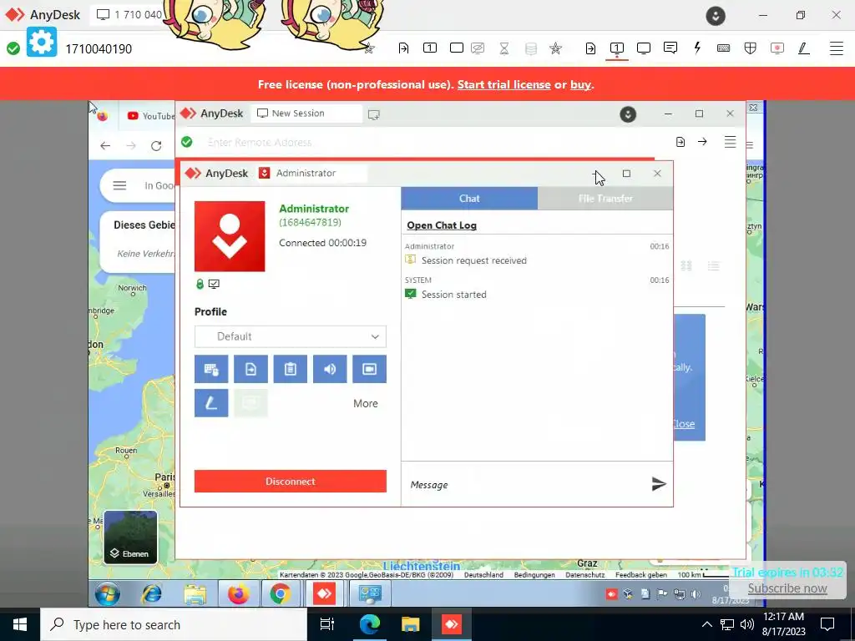Open the keyboard settings icon in toolbar
Screen dimensions: 855x641
coord(724,48)
